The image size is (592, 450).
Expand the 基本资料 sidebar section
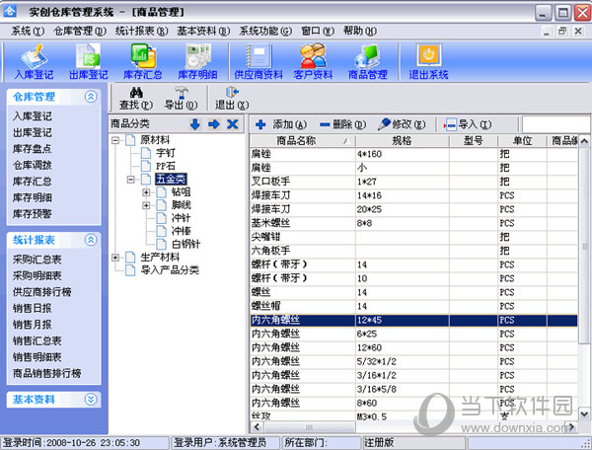pyautogui.click(x=91, y=399)
